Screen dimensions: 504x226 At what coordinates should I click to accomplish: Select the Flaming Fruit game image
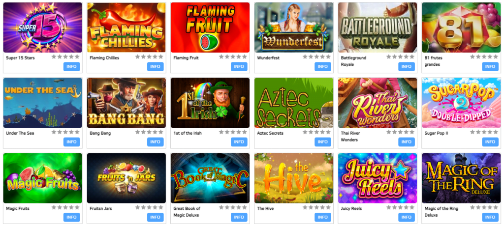pos(210,28)
